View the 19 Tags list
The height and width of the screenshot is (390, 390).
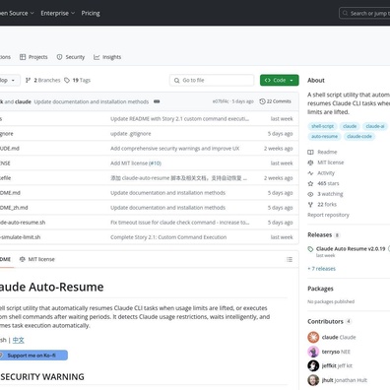(77, 80)
